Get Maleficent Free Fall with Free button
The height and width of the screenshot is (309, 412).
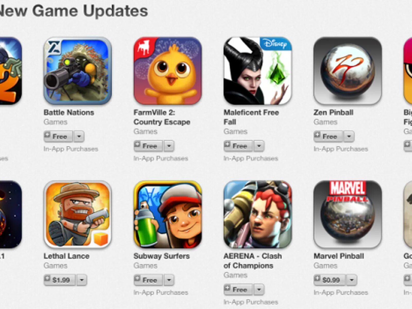pos(238,146)
